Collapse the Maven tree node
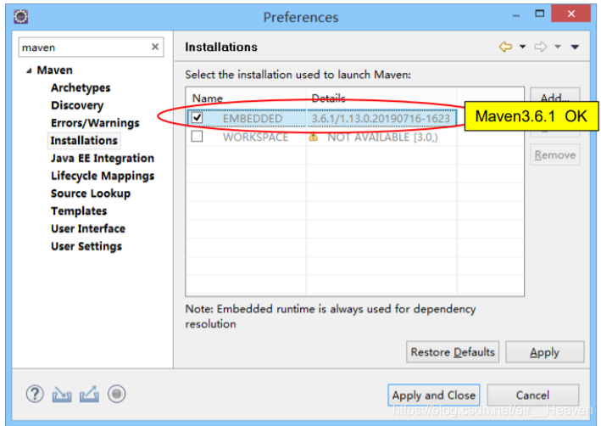 point(29,70)
